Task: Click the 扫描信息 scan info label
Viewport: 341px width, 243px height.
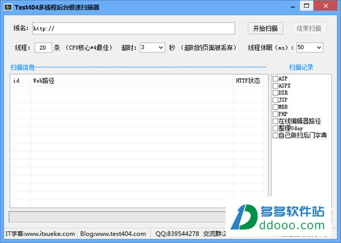Action: tap(23, 68)
